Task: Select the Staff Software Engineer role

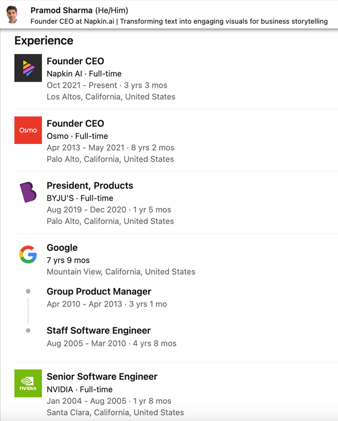Action: pos(98,331)
